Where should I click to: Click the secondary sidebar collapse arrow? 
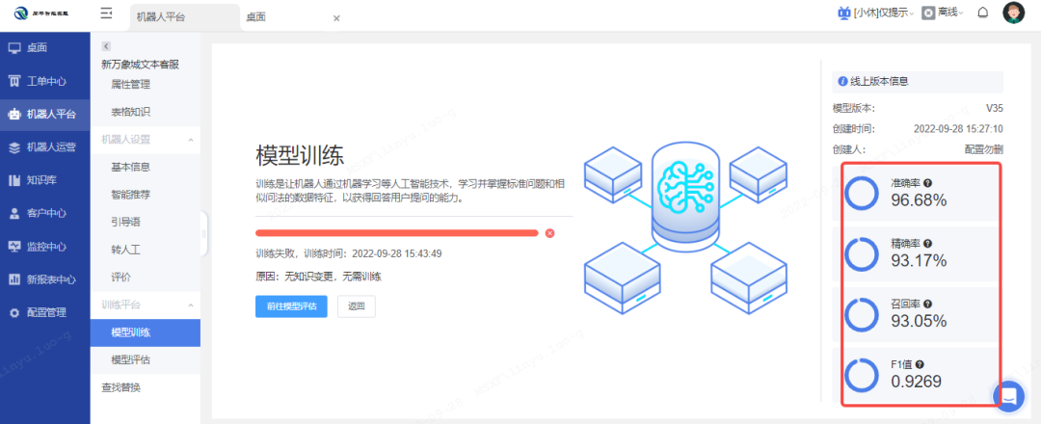pos(106,46)
